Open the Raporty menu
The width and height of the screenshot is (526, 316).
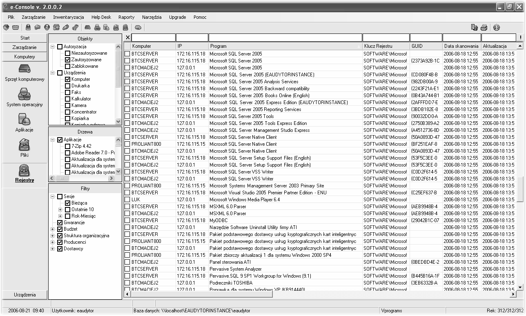[x=126, y=17]
